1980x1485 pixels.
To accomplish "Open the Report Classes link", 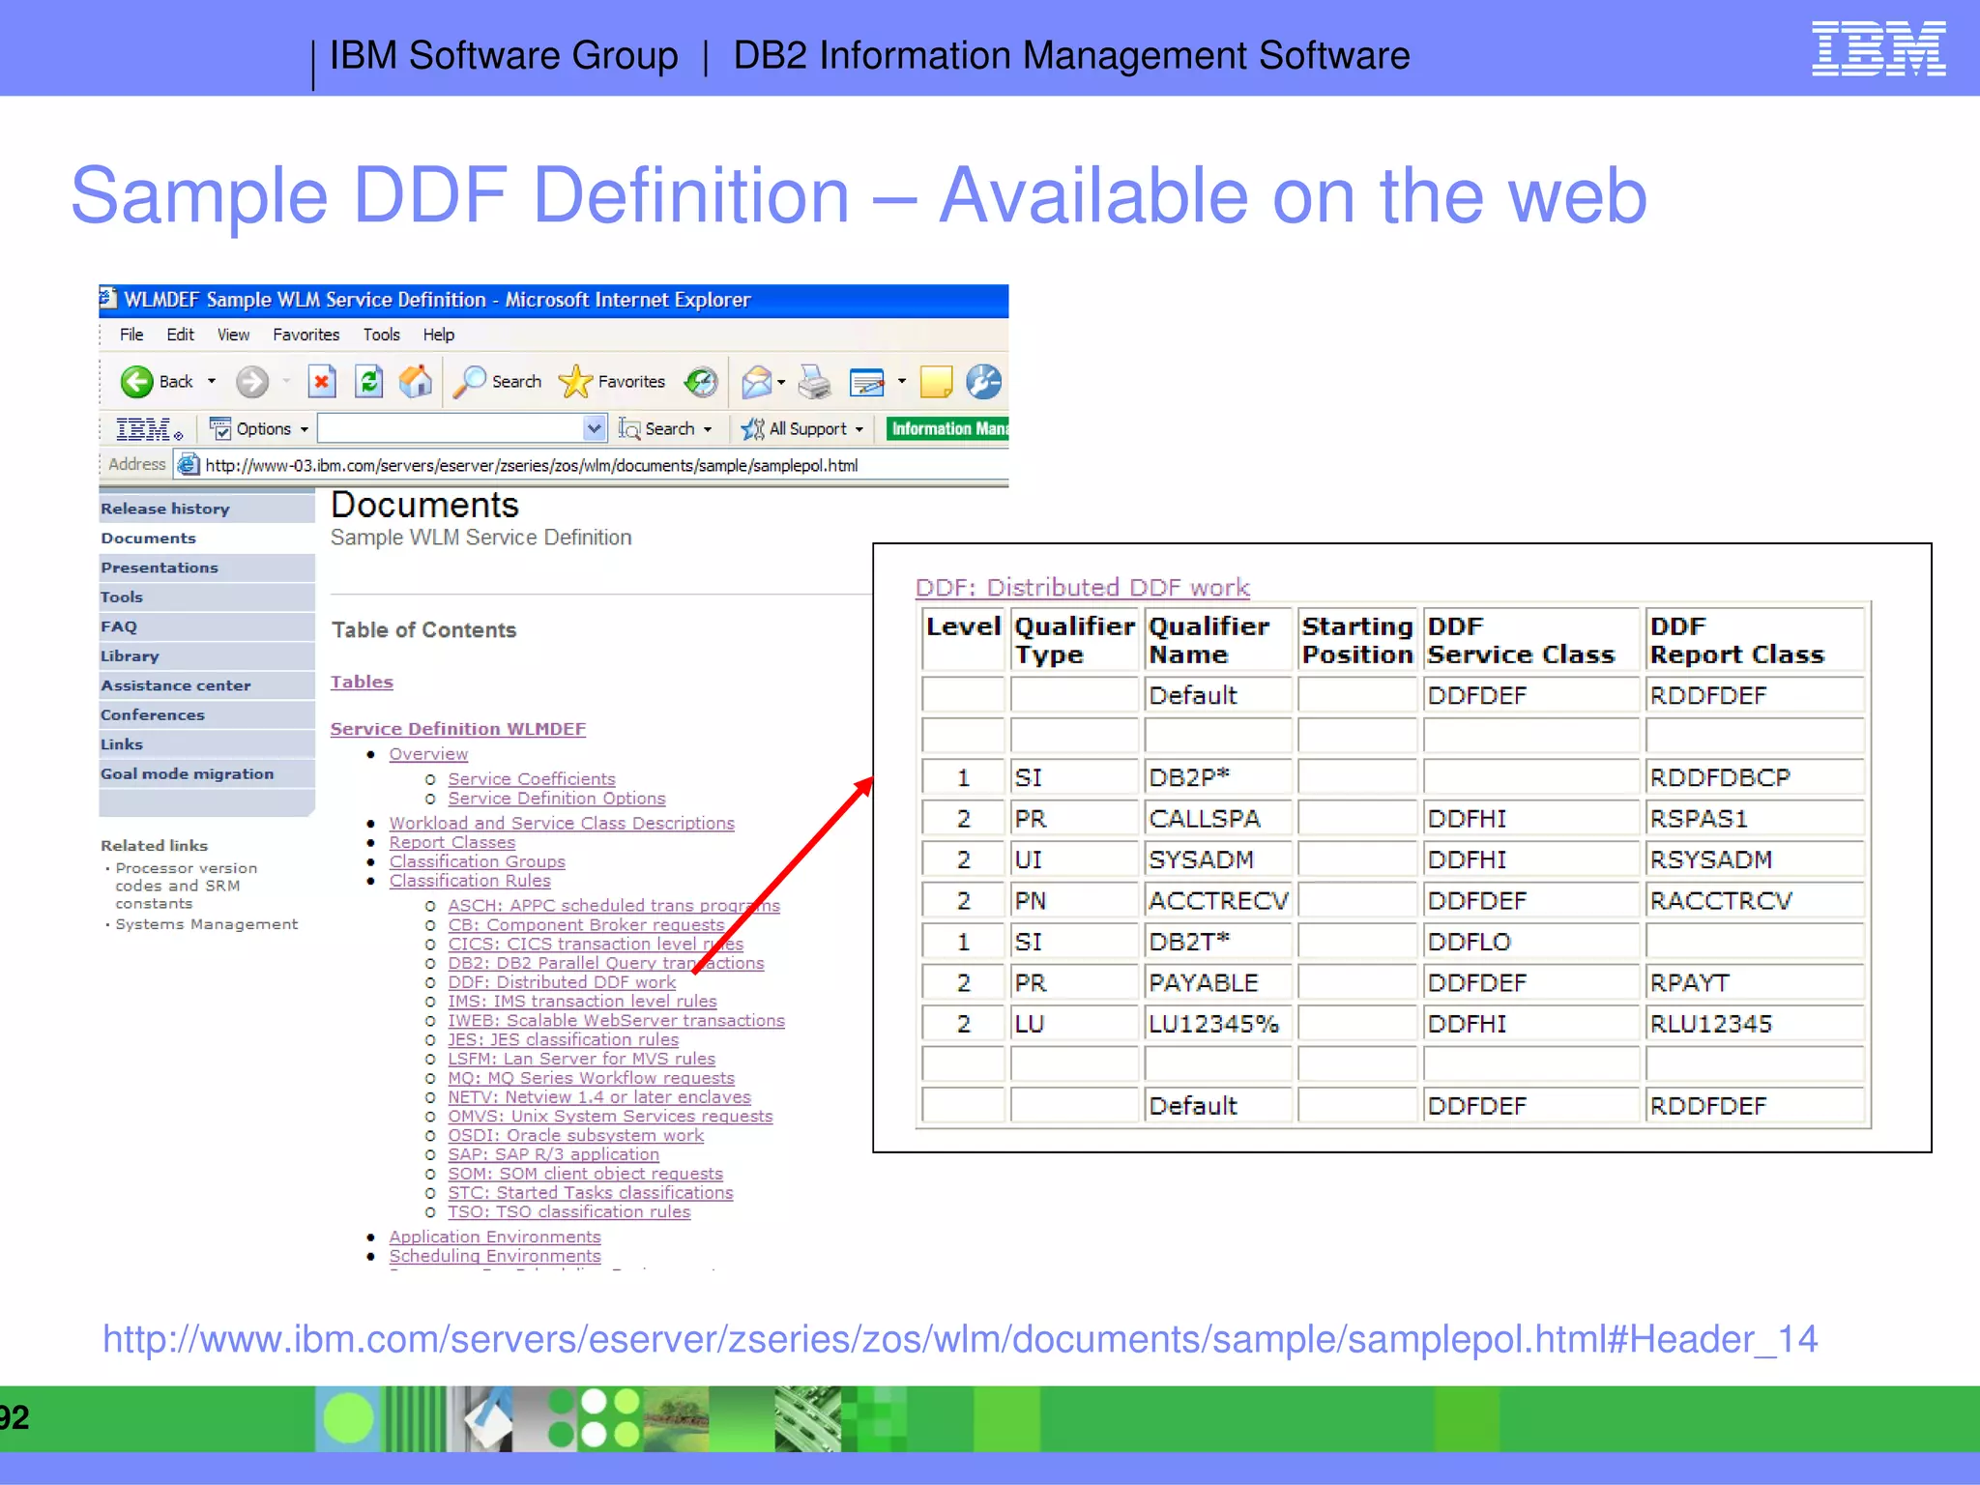I will pyautogui.click(x=452, y=843).
